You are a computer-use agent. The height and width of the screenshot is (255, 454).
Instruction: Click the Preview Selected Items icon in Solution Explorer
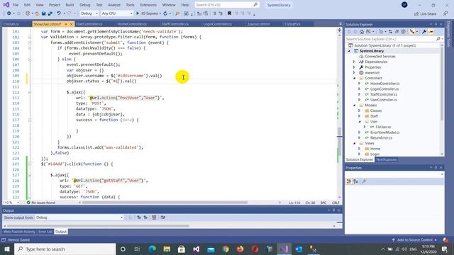(431, 31)
